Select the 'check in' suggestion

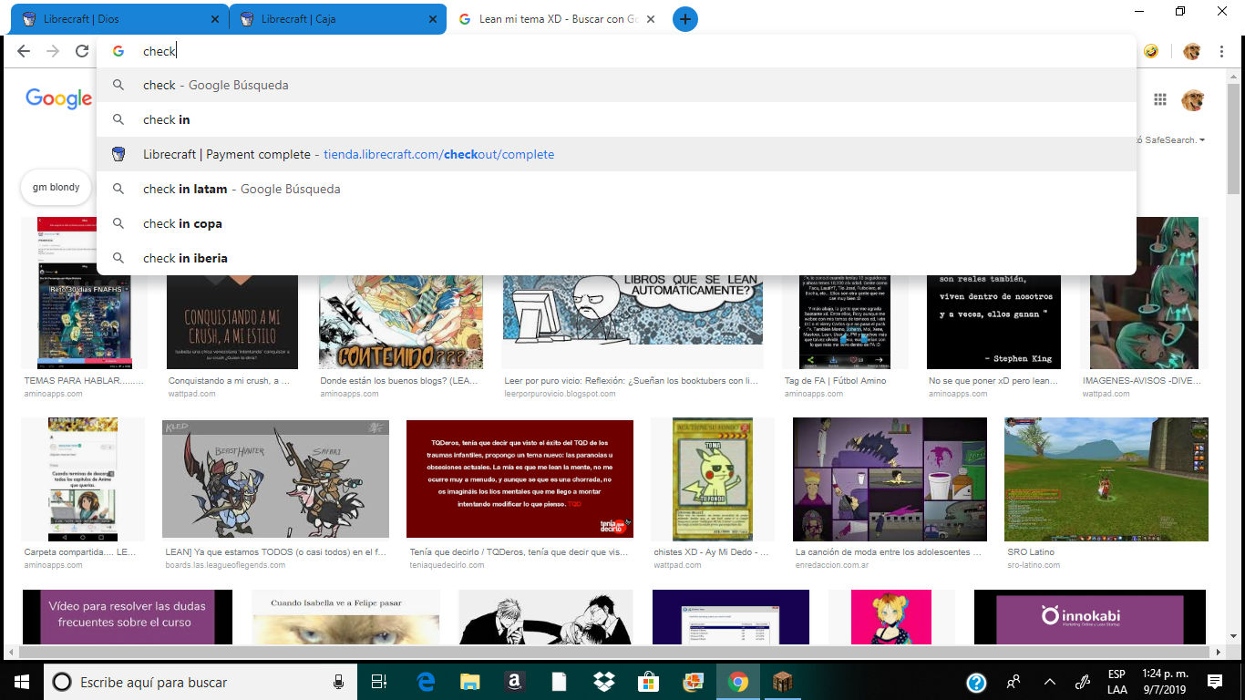[x=616, y=119]
